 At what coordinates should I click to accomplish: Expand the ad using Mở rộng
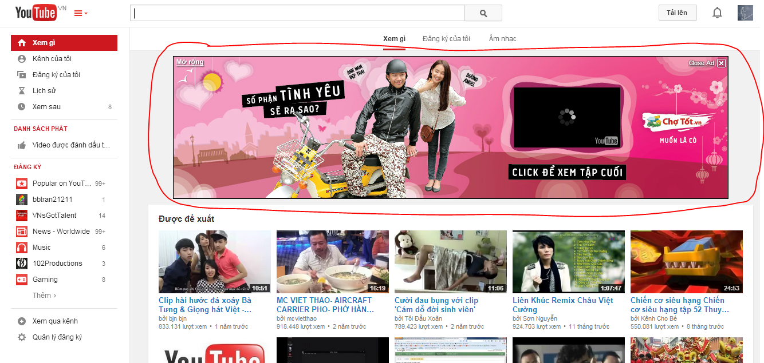pos(189,62)
